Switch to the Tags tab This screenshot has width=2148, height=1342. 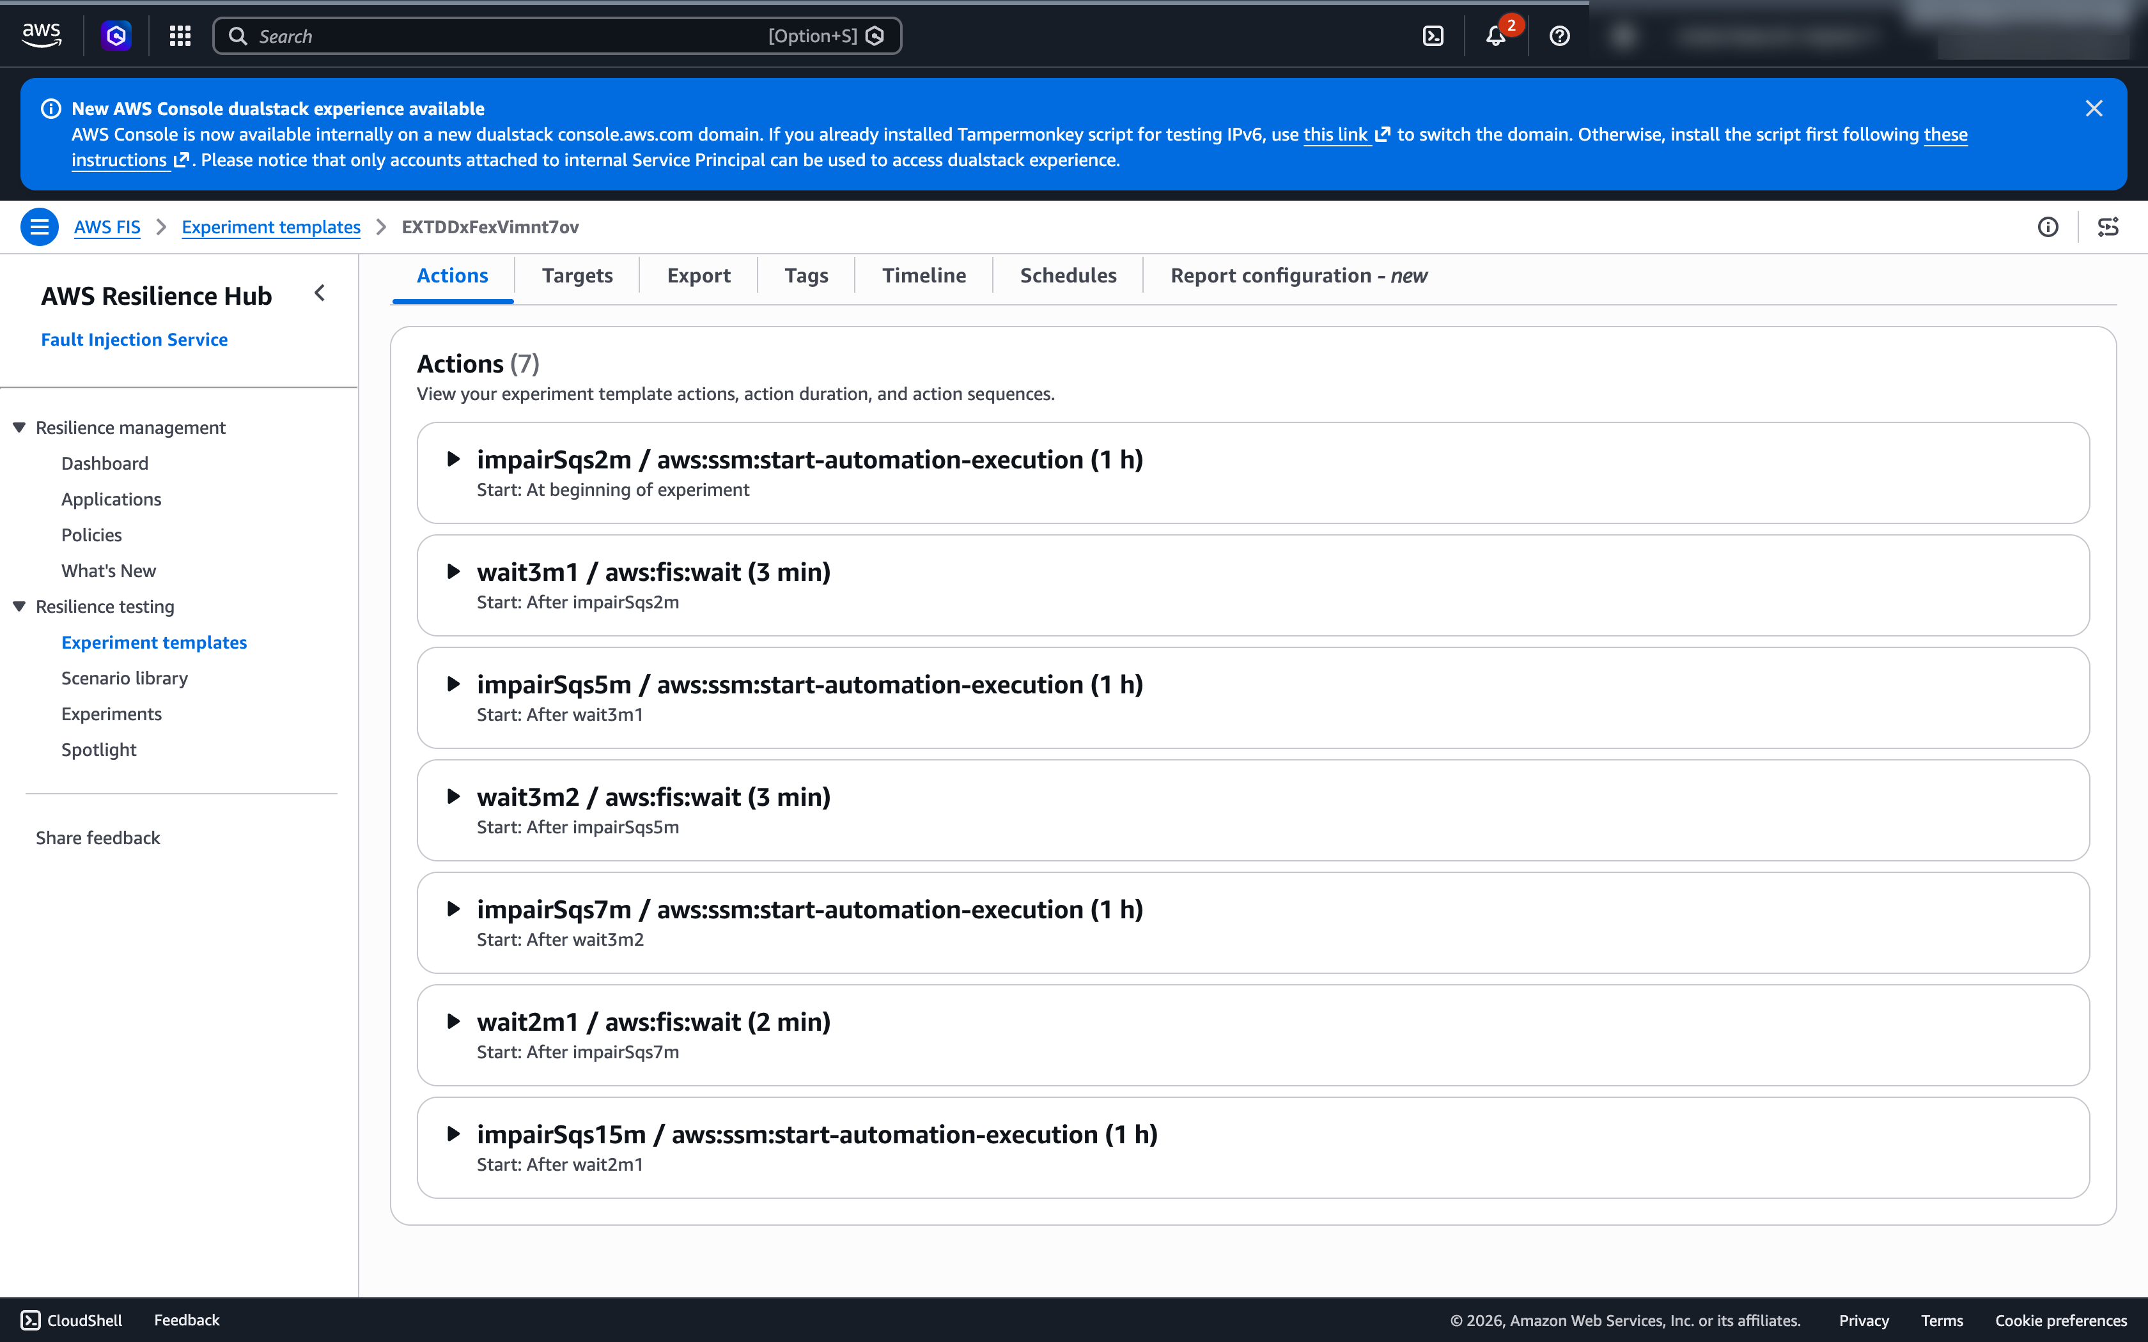tap(806, 276)
